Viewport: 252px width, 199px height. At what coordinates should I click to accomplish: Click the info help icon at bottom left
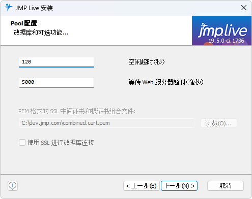click(13, 186)
